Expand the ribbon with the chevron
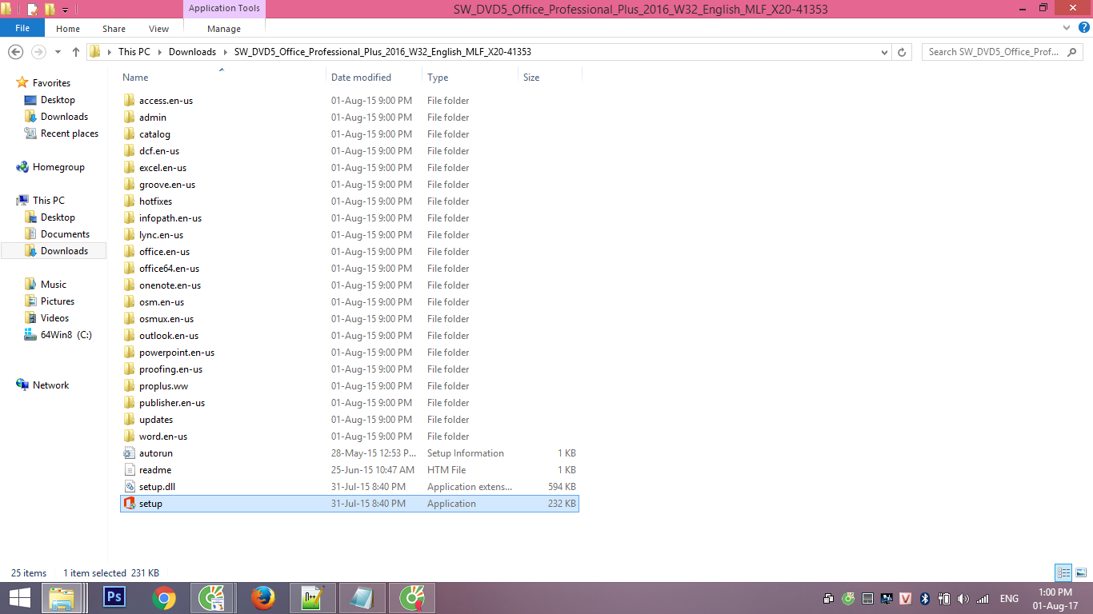This screenshot has height=614, width=1093. [1065, 28]
